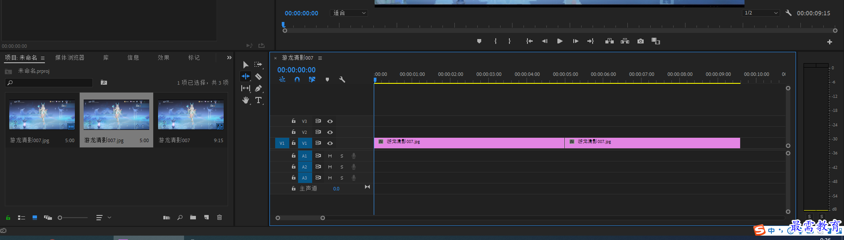The height and width of the screenshot is (240, 844).
Task: Open timeline display settings wrench
Action: [342, 79]
